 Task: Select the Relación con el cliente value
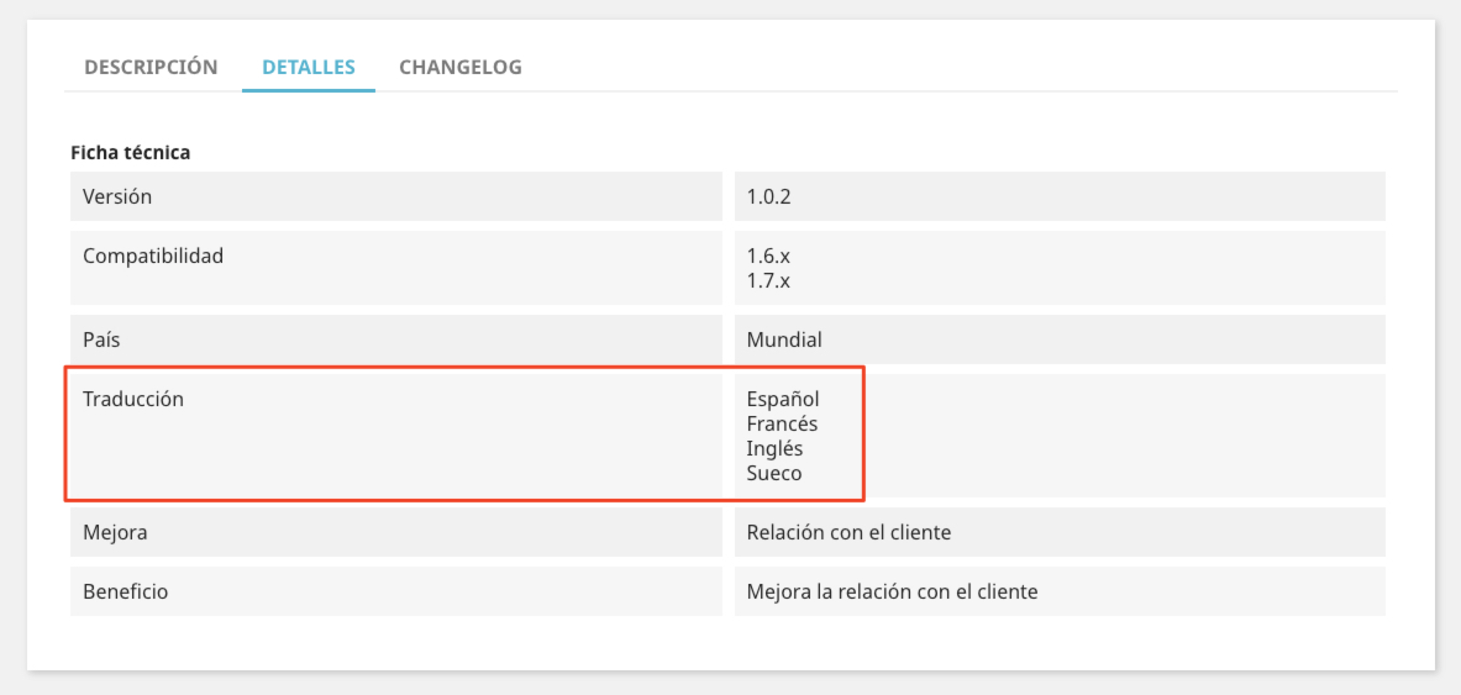click(848, 532)
